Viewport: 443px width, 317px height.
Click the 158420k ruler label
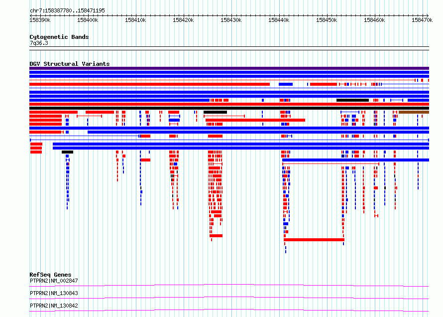183,20
